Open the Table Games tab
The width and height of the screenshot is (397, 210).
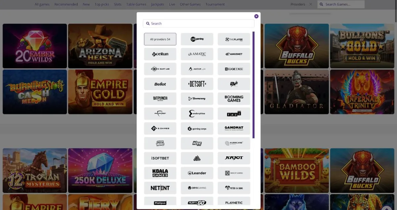(136, 4)
